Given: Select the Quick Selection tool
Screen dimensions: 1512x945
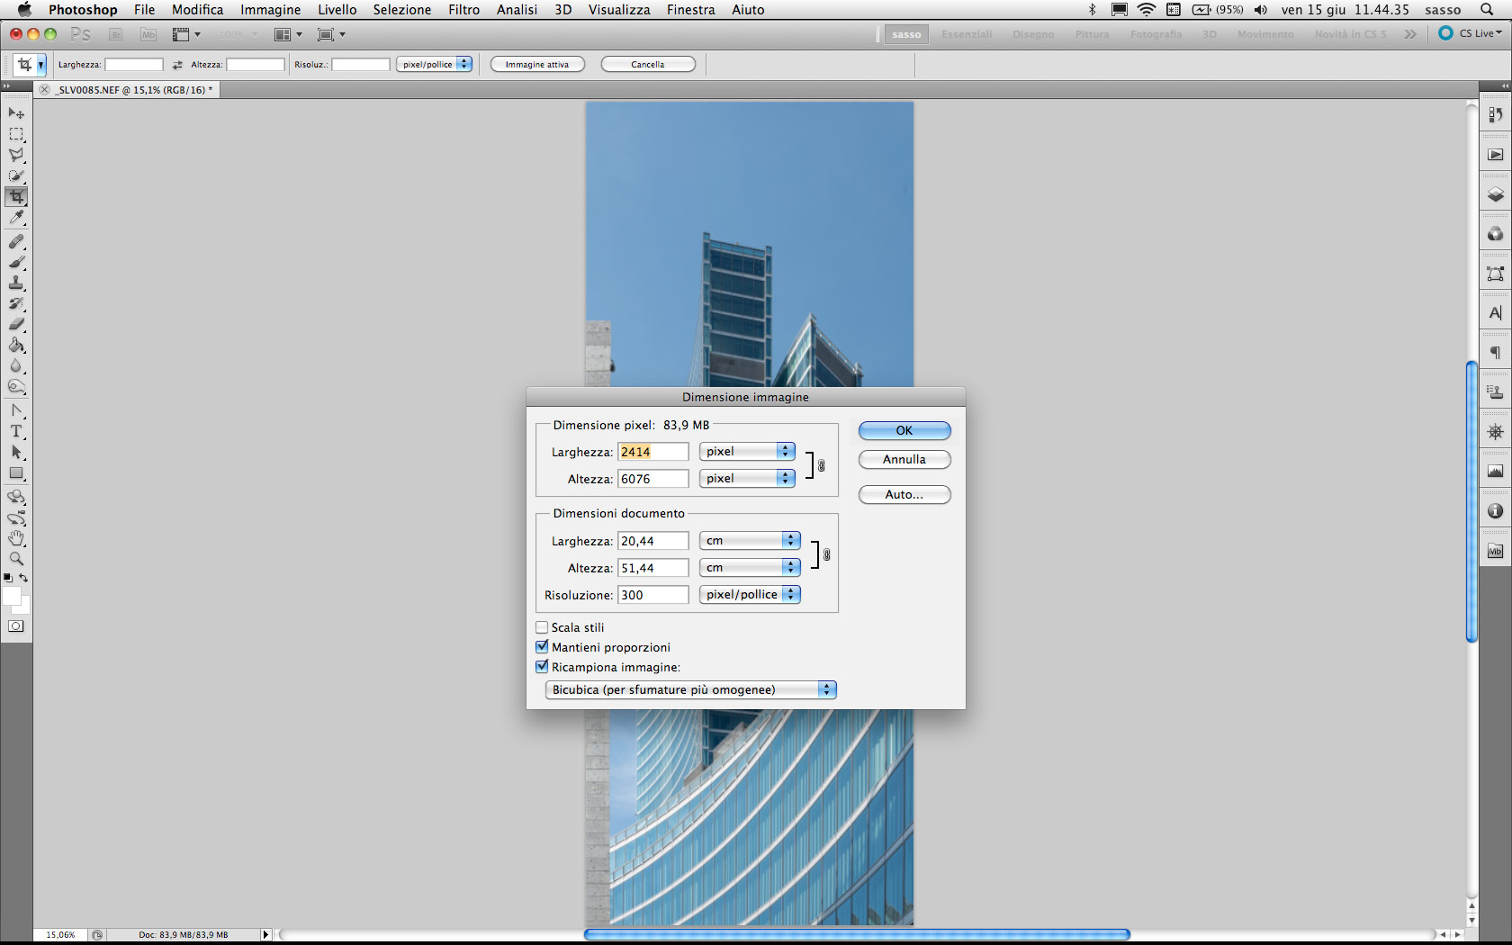Looking at the screenshot, I should click(x=16, y=175).
